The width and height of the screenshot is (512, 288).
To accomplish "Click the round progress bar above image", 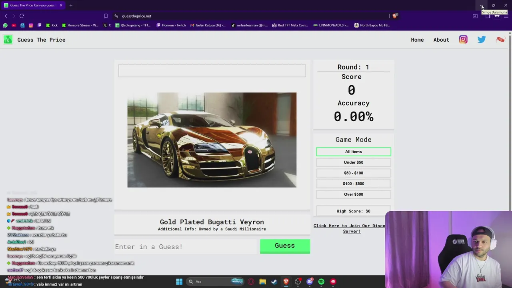I will click(x=212, y=71).
